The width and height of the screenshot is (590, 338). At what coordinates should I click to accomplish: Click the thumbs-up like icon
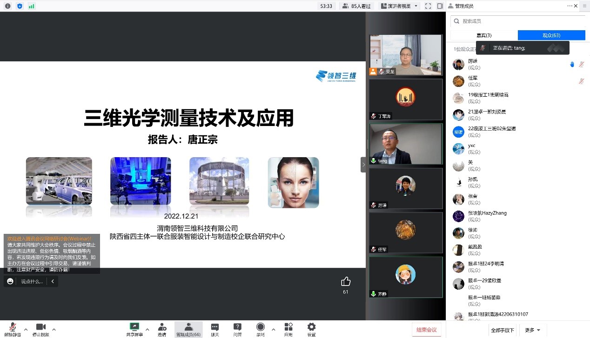point(346,281)
